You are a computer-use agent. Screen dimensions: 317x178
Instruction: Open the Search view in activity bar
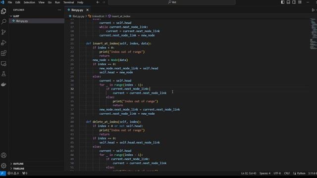pos(3,22)
